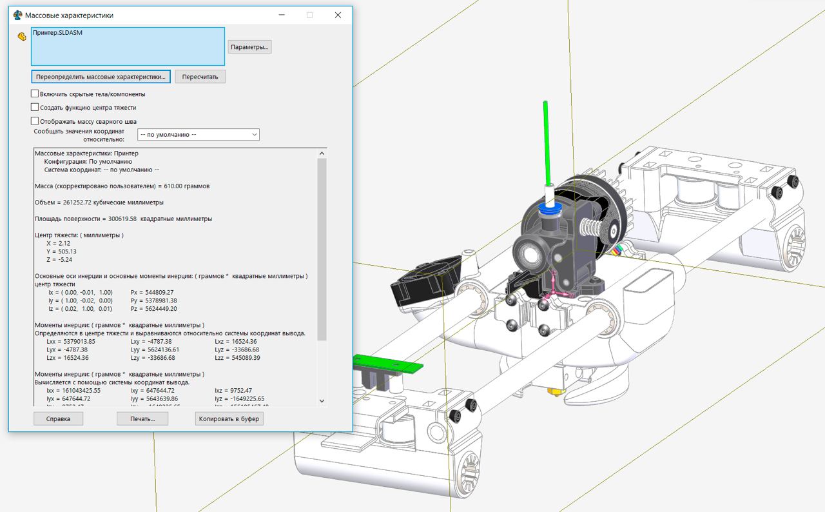The width and height of the screenshot is (825, 512).
Task: Click the Пересчитать recalculate button
Action: click(200, 77)
